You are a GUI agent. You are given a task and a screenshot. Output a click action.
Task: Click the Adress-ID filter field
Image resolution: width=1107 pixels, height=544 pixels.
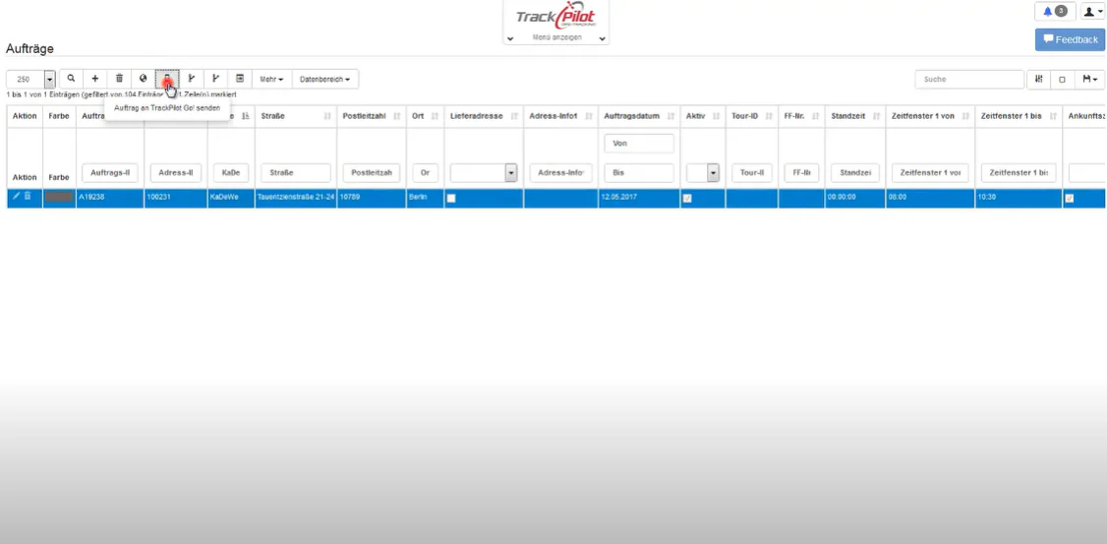[176, 172]
